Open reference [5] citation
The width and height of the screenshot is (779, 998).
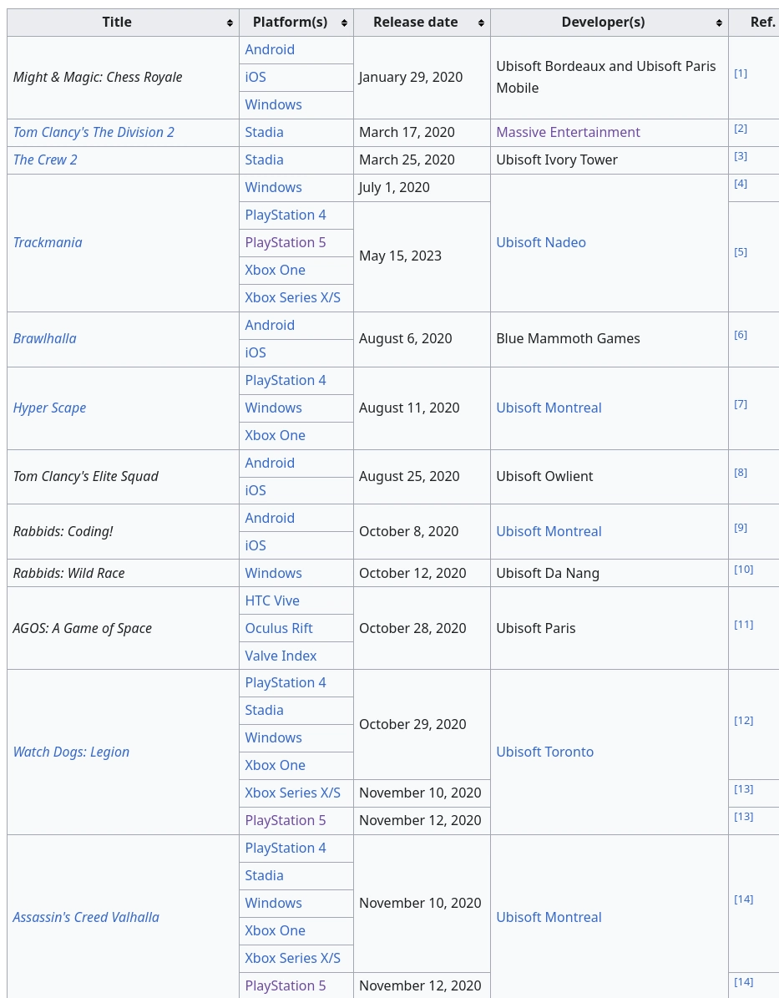(741, 252)
